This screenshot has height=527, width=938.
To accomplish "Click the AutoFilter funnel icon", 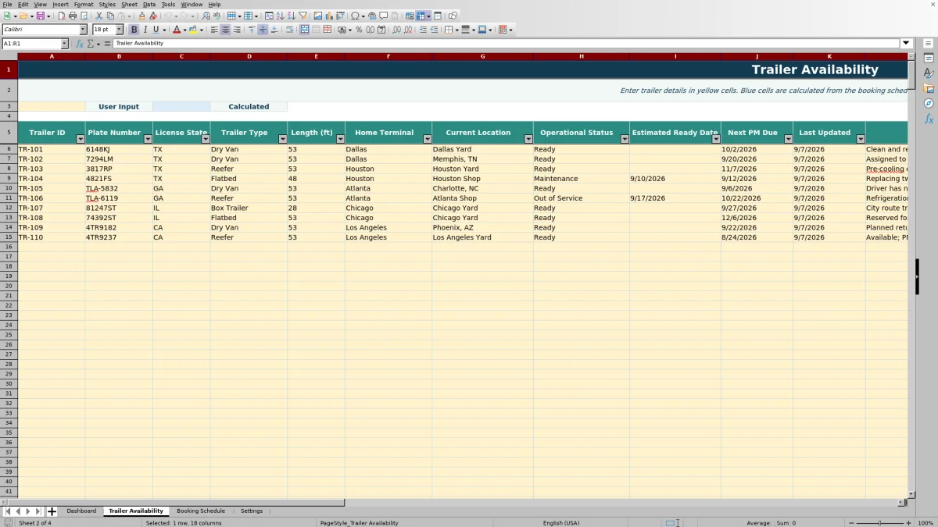I will 303,16.
